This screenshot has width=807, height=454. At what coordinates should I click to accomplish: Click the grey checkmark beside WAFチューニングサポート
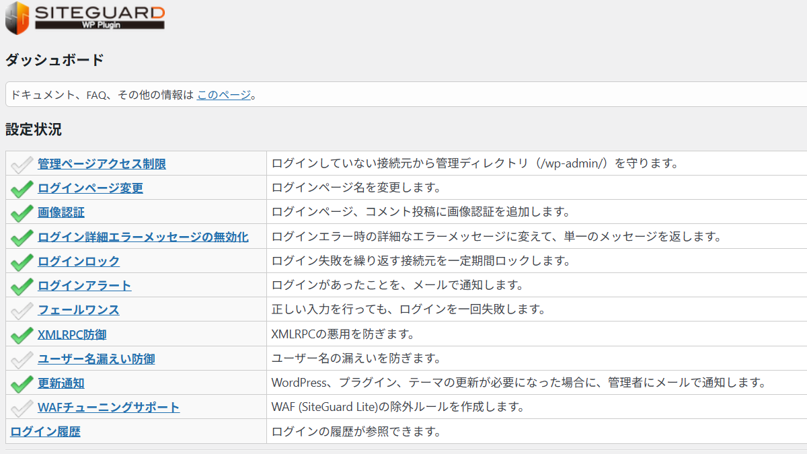point(22,408)
